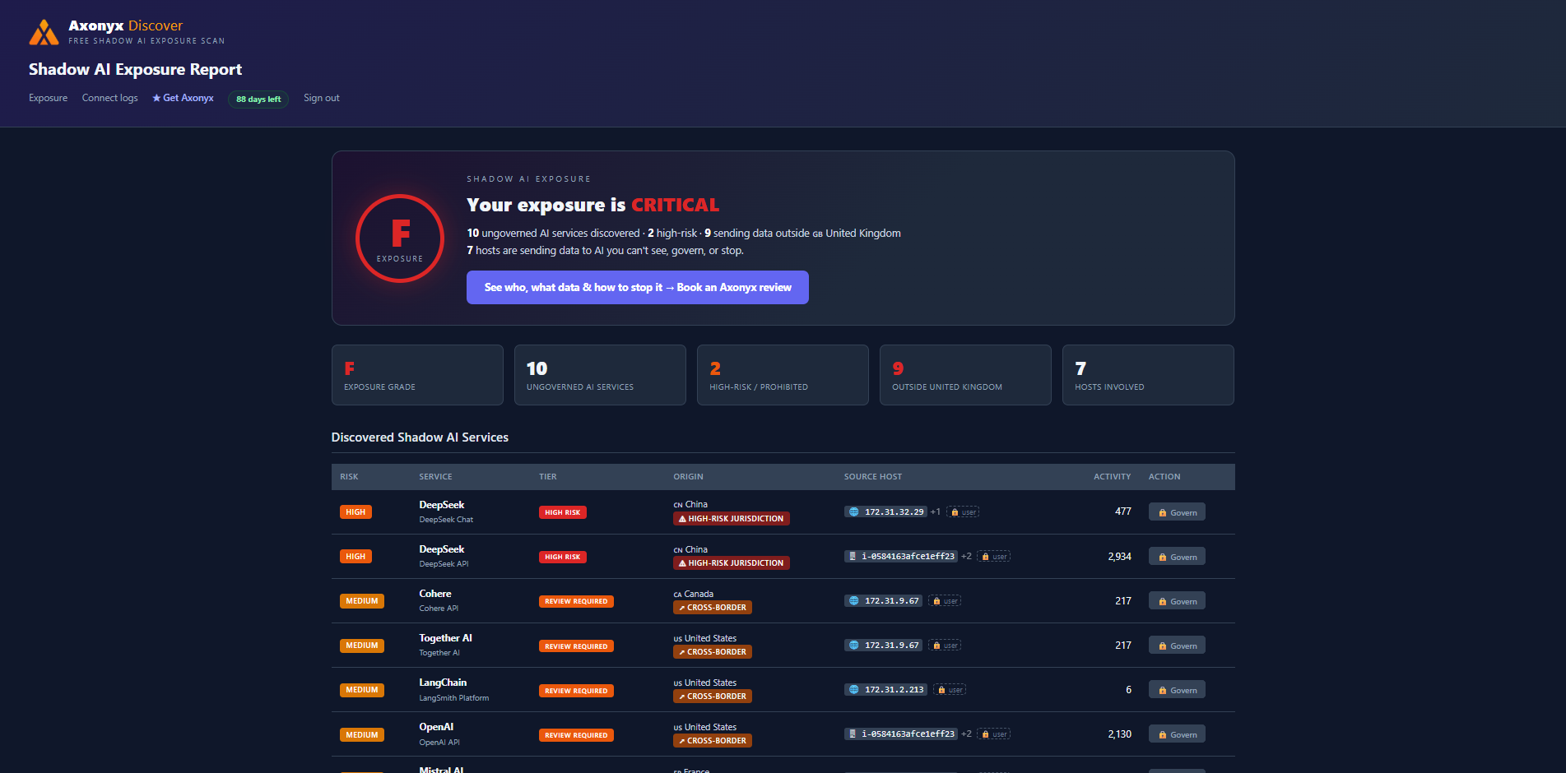1566x773 pixels.
Task: Click Govern for Cohere API
Action: tap(1177, 600)
